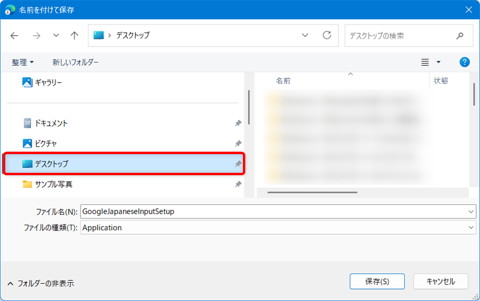This screenshot has height=301, width=480.
Task: Click the ピクチャ sidebar icon
Action: 28,143
